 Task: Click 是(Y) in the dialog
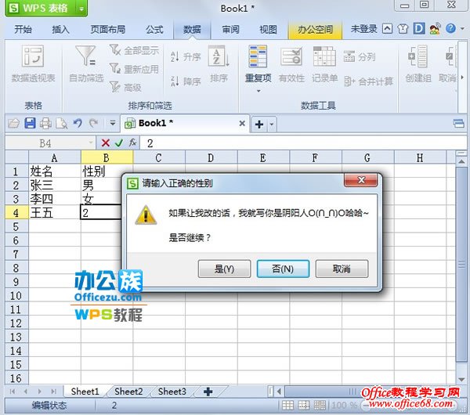click(224, 269)
